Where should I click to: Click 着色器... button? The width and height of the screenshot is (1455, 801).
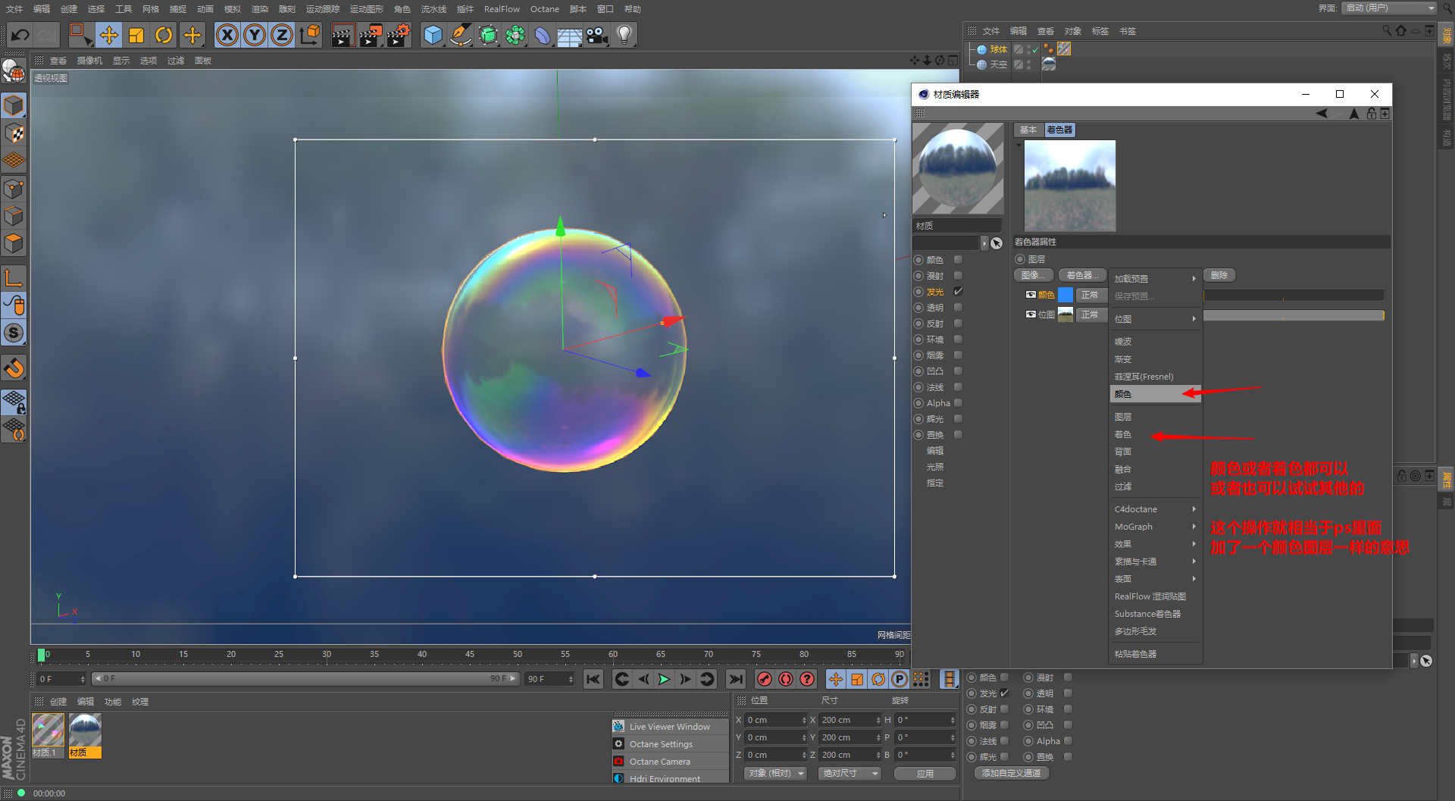pos(1082,275)
